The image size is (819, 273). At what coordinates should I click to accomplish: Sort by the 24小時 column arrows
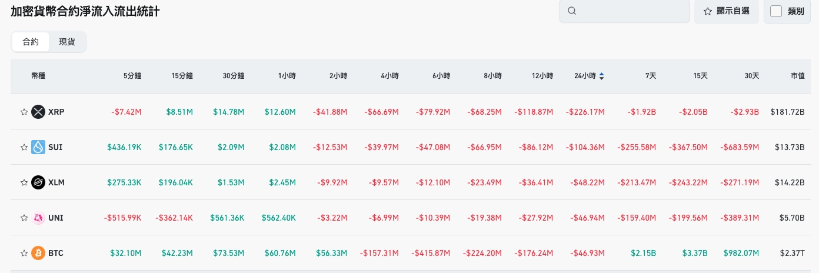pyautogui.click(x=601, y=76)
